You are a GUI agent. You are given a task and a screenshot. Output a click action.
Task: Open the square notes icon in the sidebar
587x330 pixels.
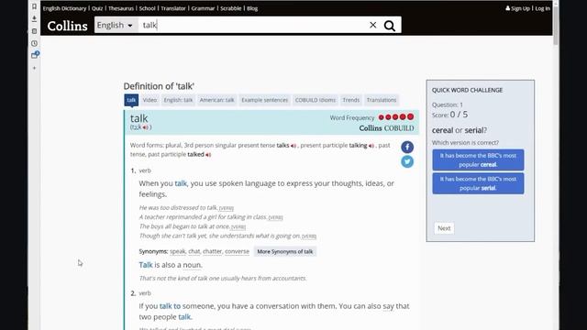click(34, 31)
